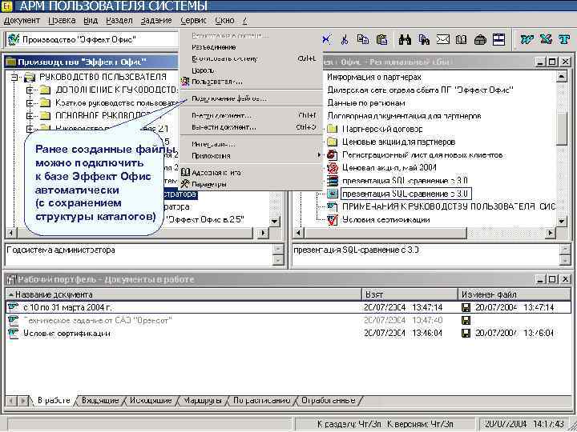The width and height of the screenshot is (577, 432).
Task: Click the teal T toolbar icon
Action: [x=564, y=40]
